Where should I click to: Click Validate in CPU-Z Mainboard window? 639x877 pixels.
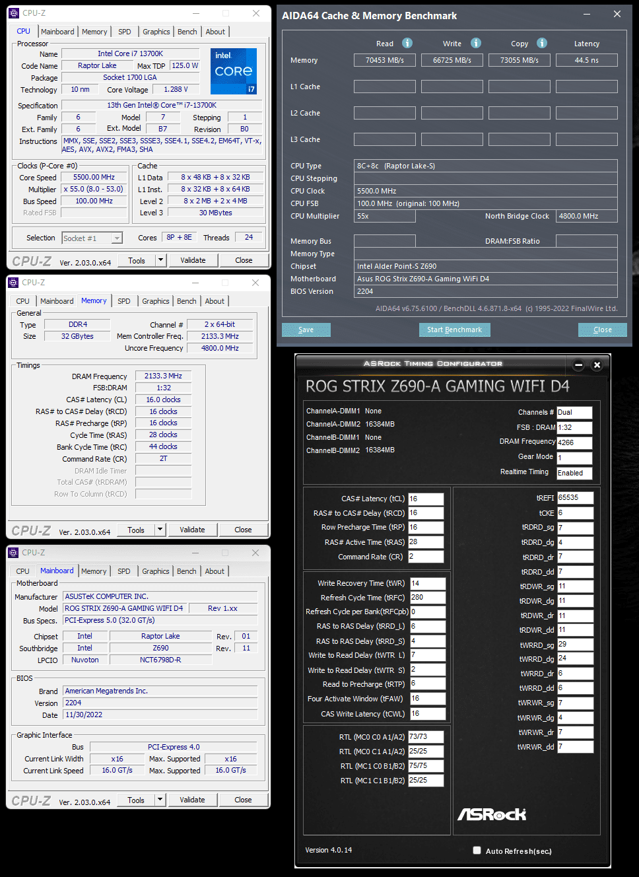192,800
